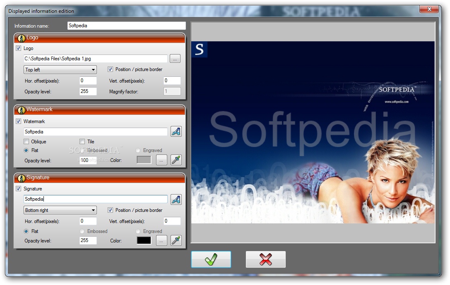The width and height of the screenshot is (450, 285).
Task: Focus the Information name field
Action: 127,26
